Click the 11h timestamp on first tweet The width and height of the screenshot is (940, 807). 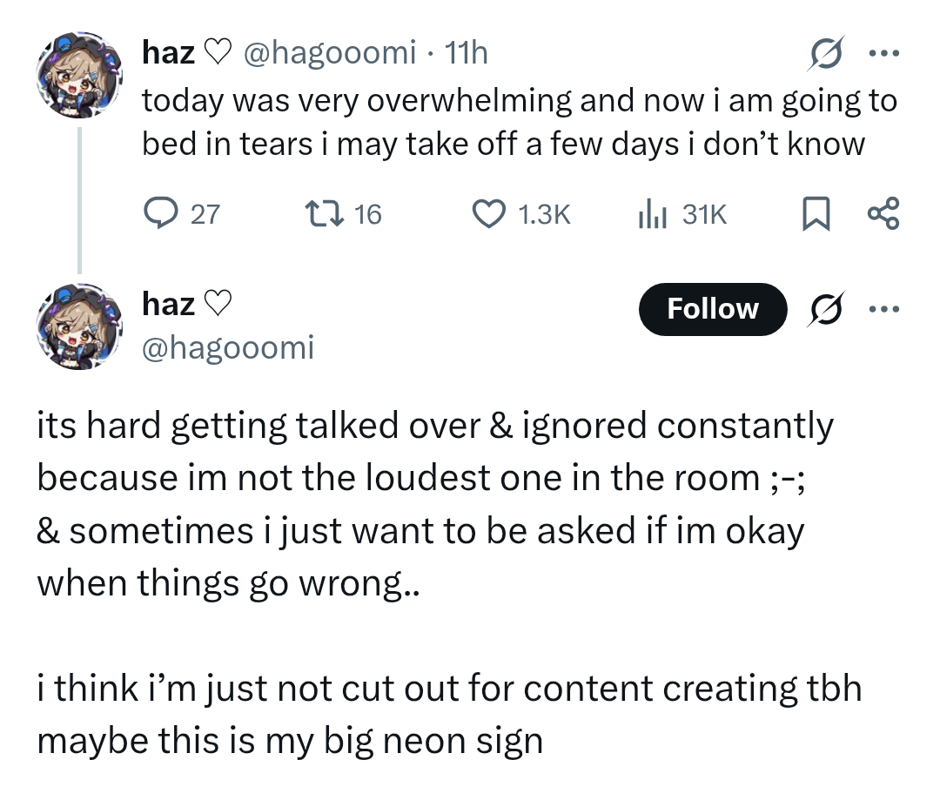[x=466, y=53]
